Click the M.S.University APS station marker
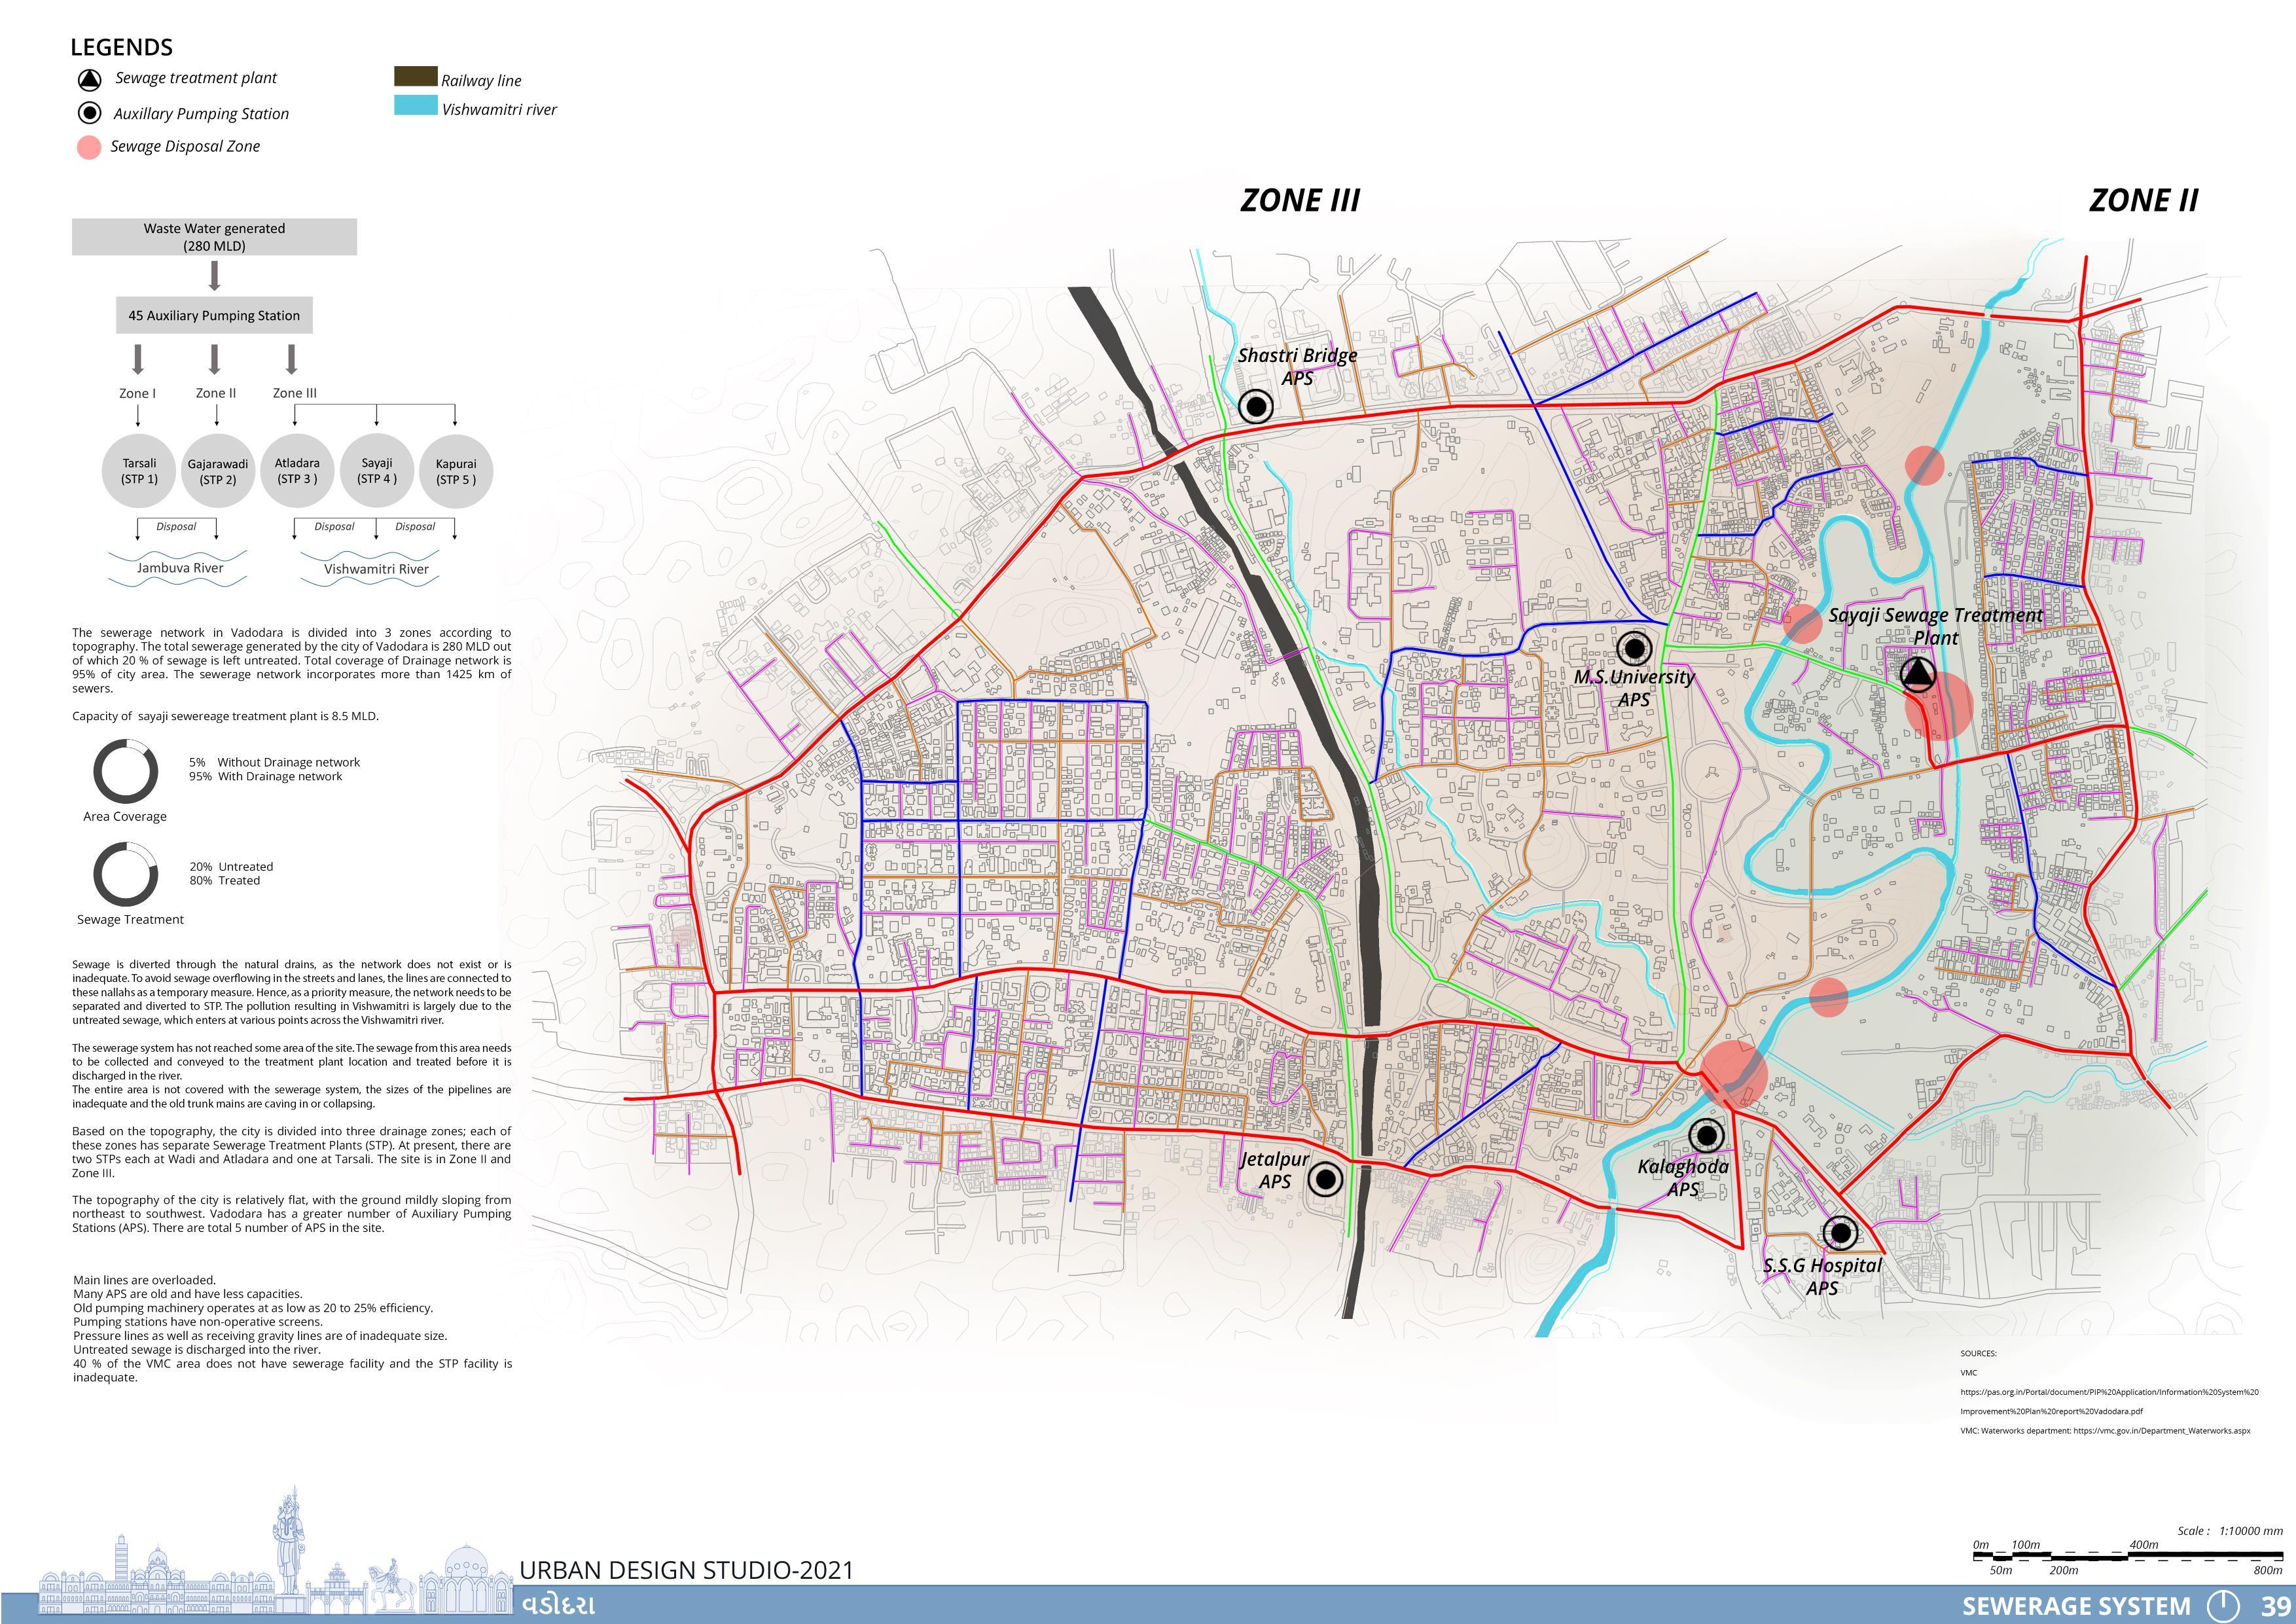The width and height of the screenshot is (2296, 1624). [1634, 649]
